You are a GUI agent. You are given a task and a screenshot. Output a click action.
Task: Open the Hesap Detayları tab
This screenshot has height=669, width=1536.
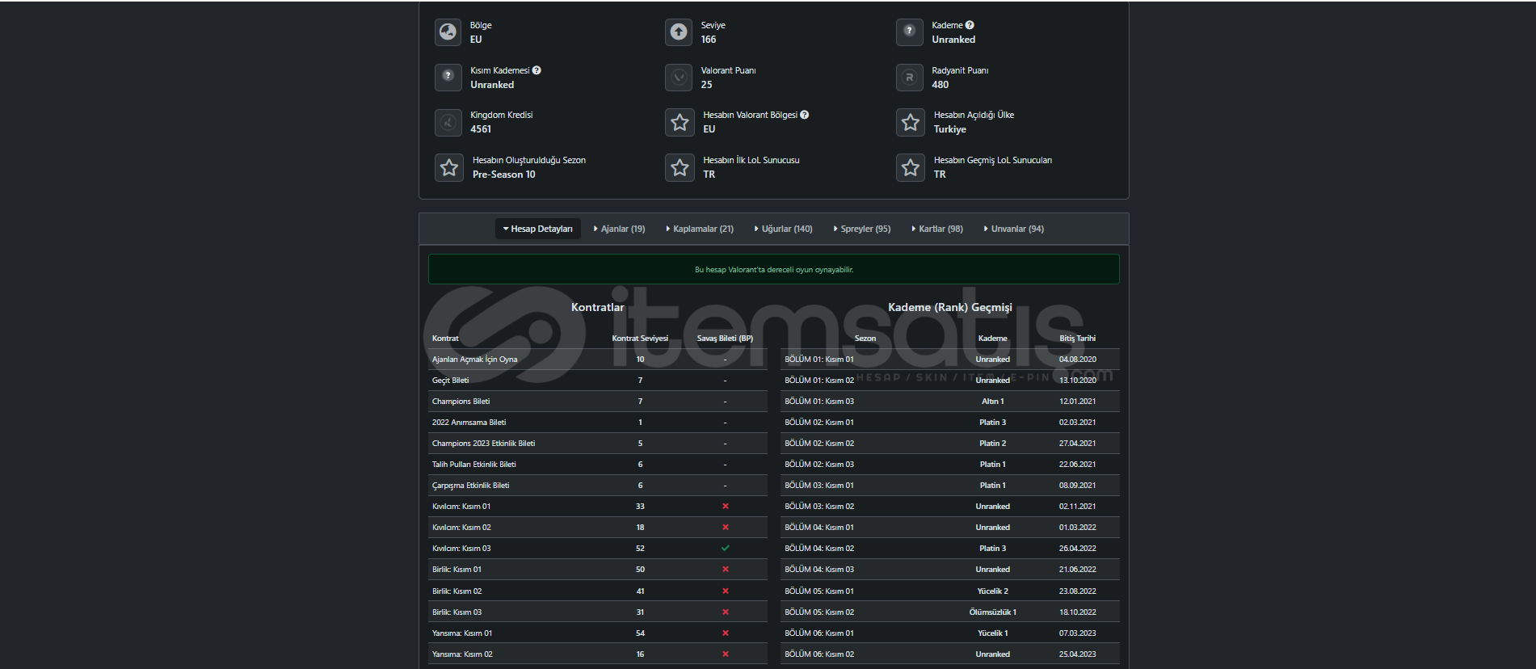coord(538,229)
